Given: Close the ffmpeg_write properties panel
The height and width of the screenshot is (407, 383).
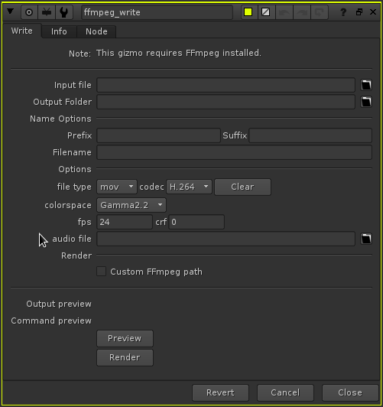Looking at the screenshot, I should [373, 12].
